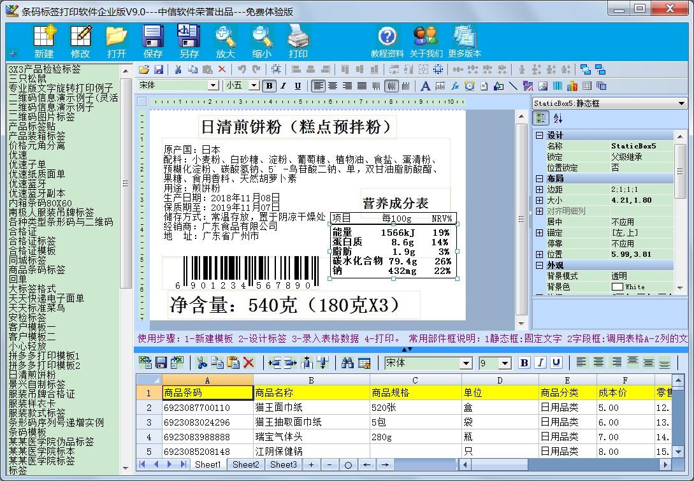Image resolution: width=694 pixels, height=481 pixels.
Task: Toggle left text alignment in design toolbar
Action: click(318, 86)
